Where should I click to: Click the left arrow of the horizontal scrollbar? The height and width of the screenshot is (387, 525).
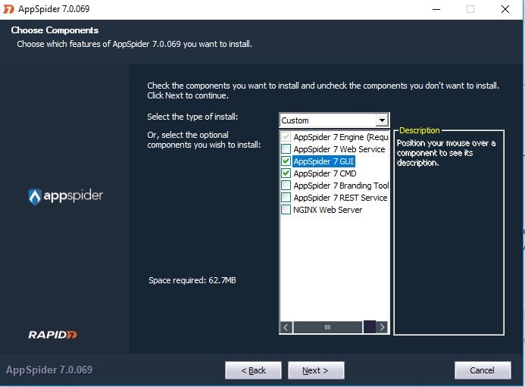point(286,327)
